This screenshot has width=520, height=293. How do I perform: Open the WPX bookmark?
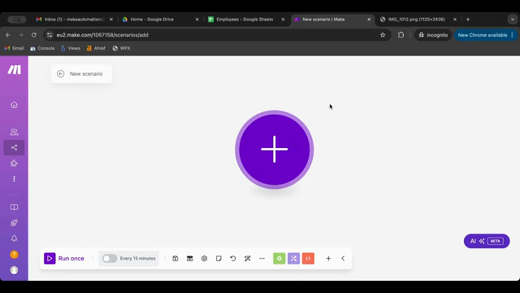point(121,48)
